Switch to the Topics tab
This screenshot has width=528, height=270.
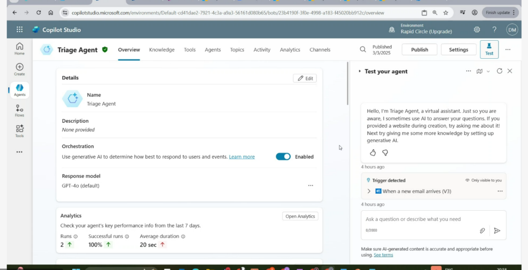click(x=237, y=49)
